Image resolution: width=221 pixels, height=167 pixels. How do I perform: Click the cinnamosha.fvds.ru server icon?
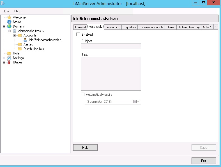point(15,31)
